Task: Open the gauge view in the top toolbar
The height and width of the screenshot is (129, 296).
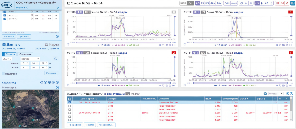Action: coord(191,3)
